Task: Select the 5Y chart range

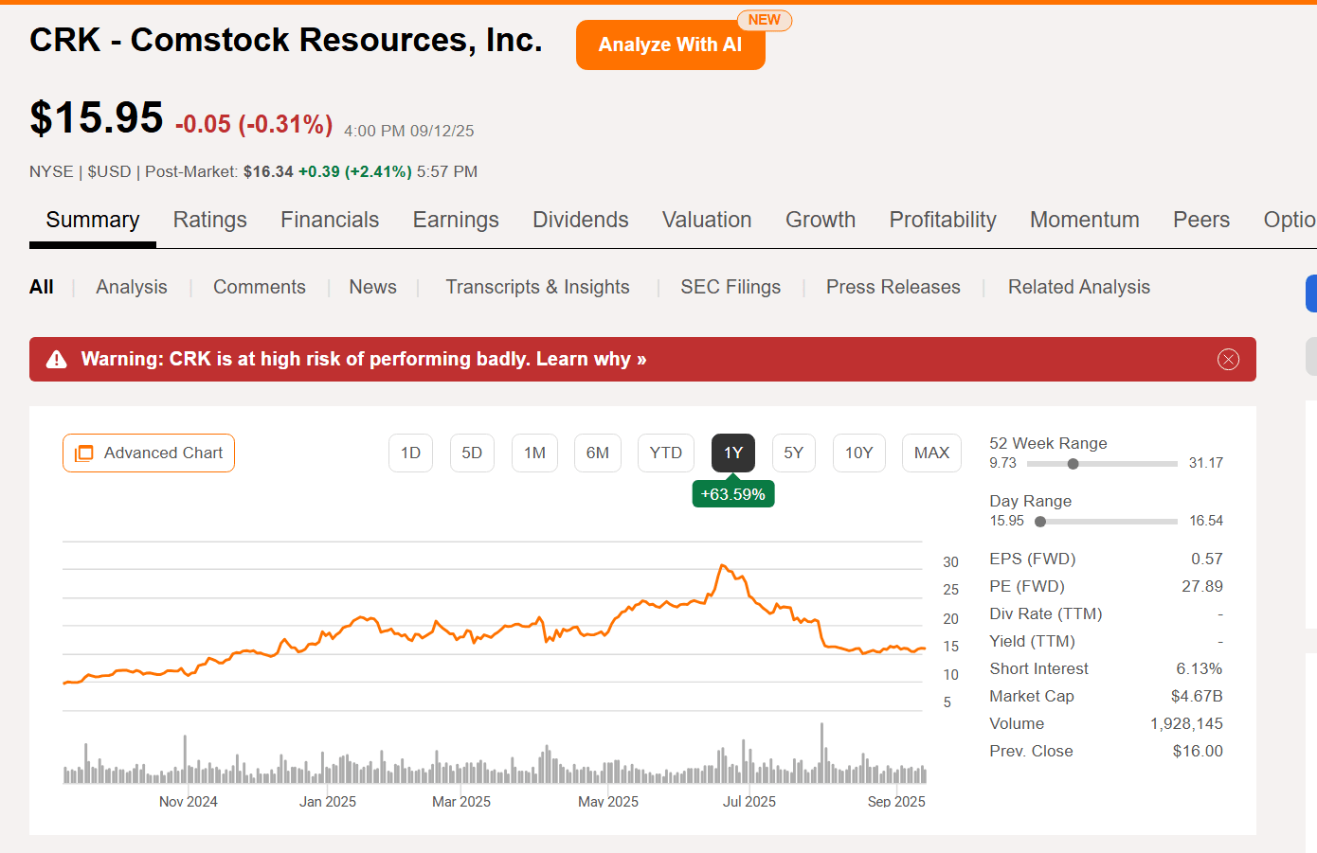Action: (794, 453)
